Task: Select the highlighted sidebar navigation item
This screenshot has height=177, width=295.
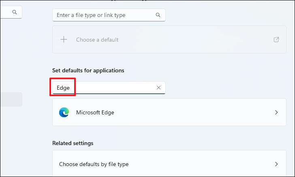Action: 11,99
